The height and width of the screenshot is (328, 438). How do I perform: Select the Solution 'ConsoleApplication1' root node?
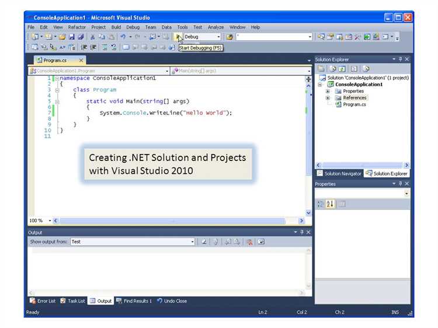coord(367,78)
